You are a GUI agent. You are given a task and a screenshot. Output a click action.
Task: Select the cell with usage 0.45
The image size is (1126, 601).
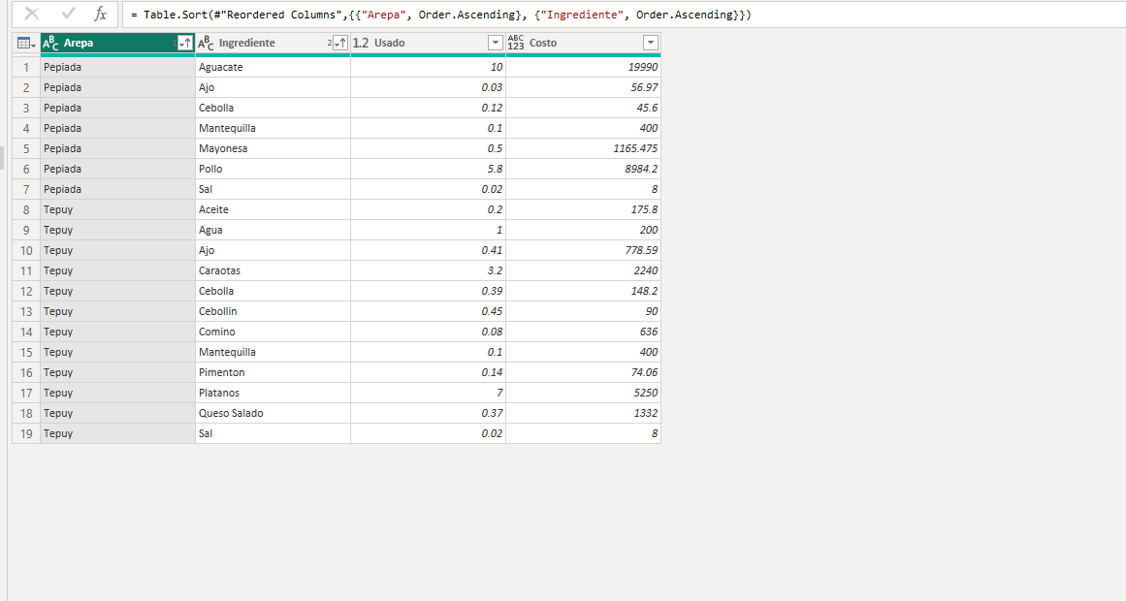click(x=428, y=311)
